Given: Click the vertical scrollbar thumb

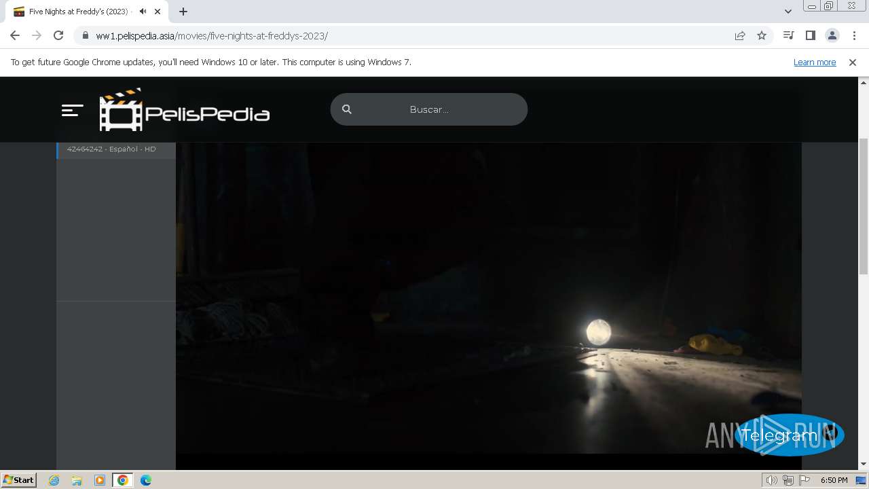Looking at the screenshot, I should [864, 206].
